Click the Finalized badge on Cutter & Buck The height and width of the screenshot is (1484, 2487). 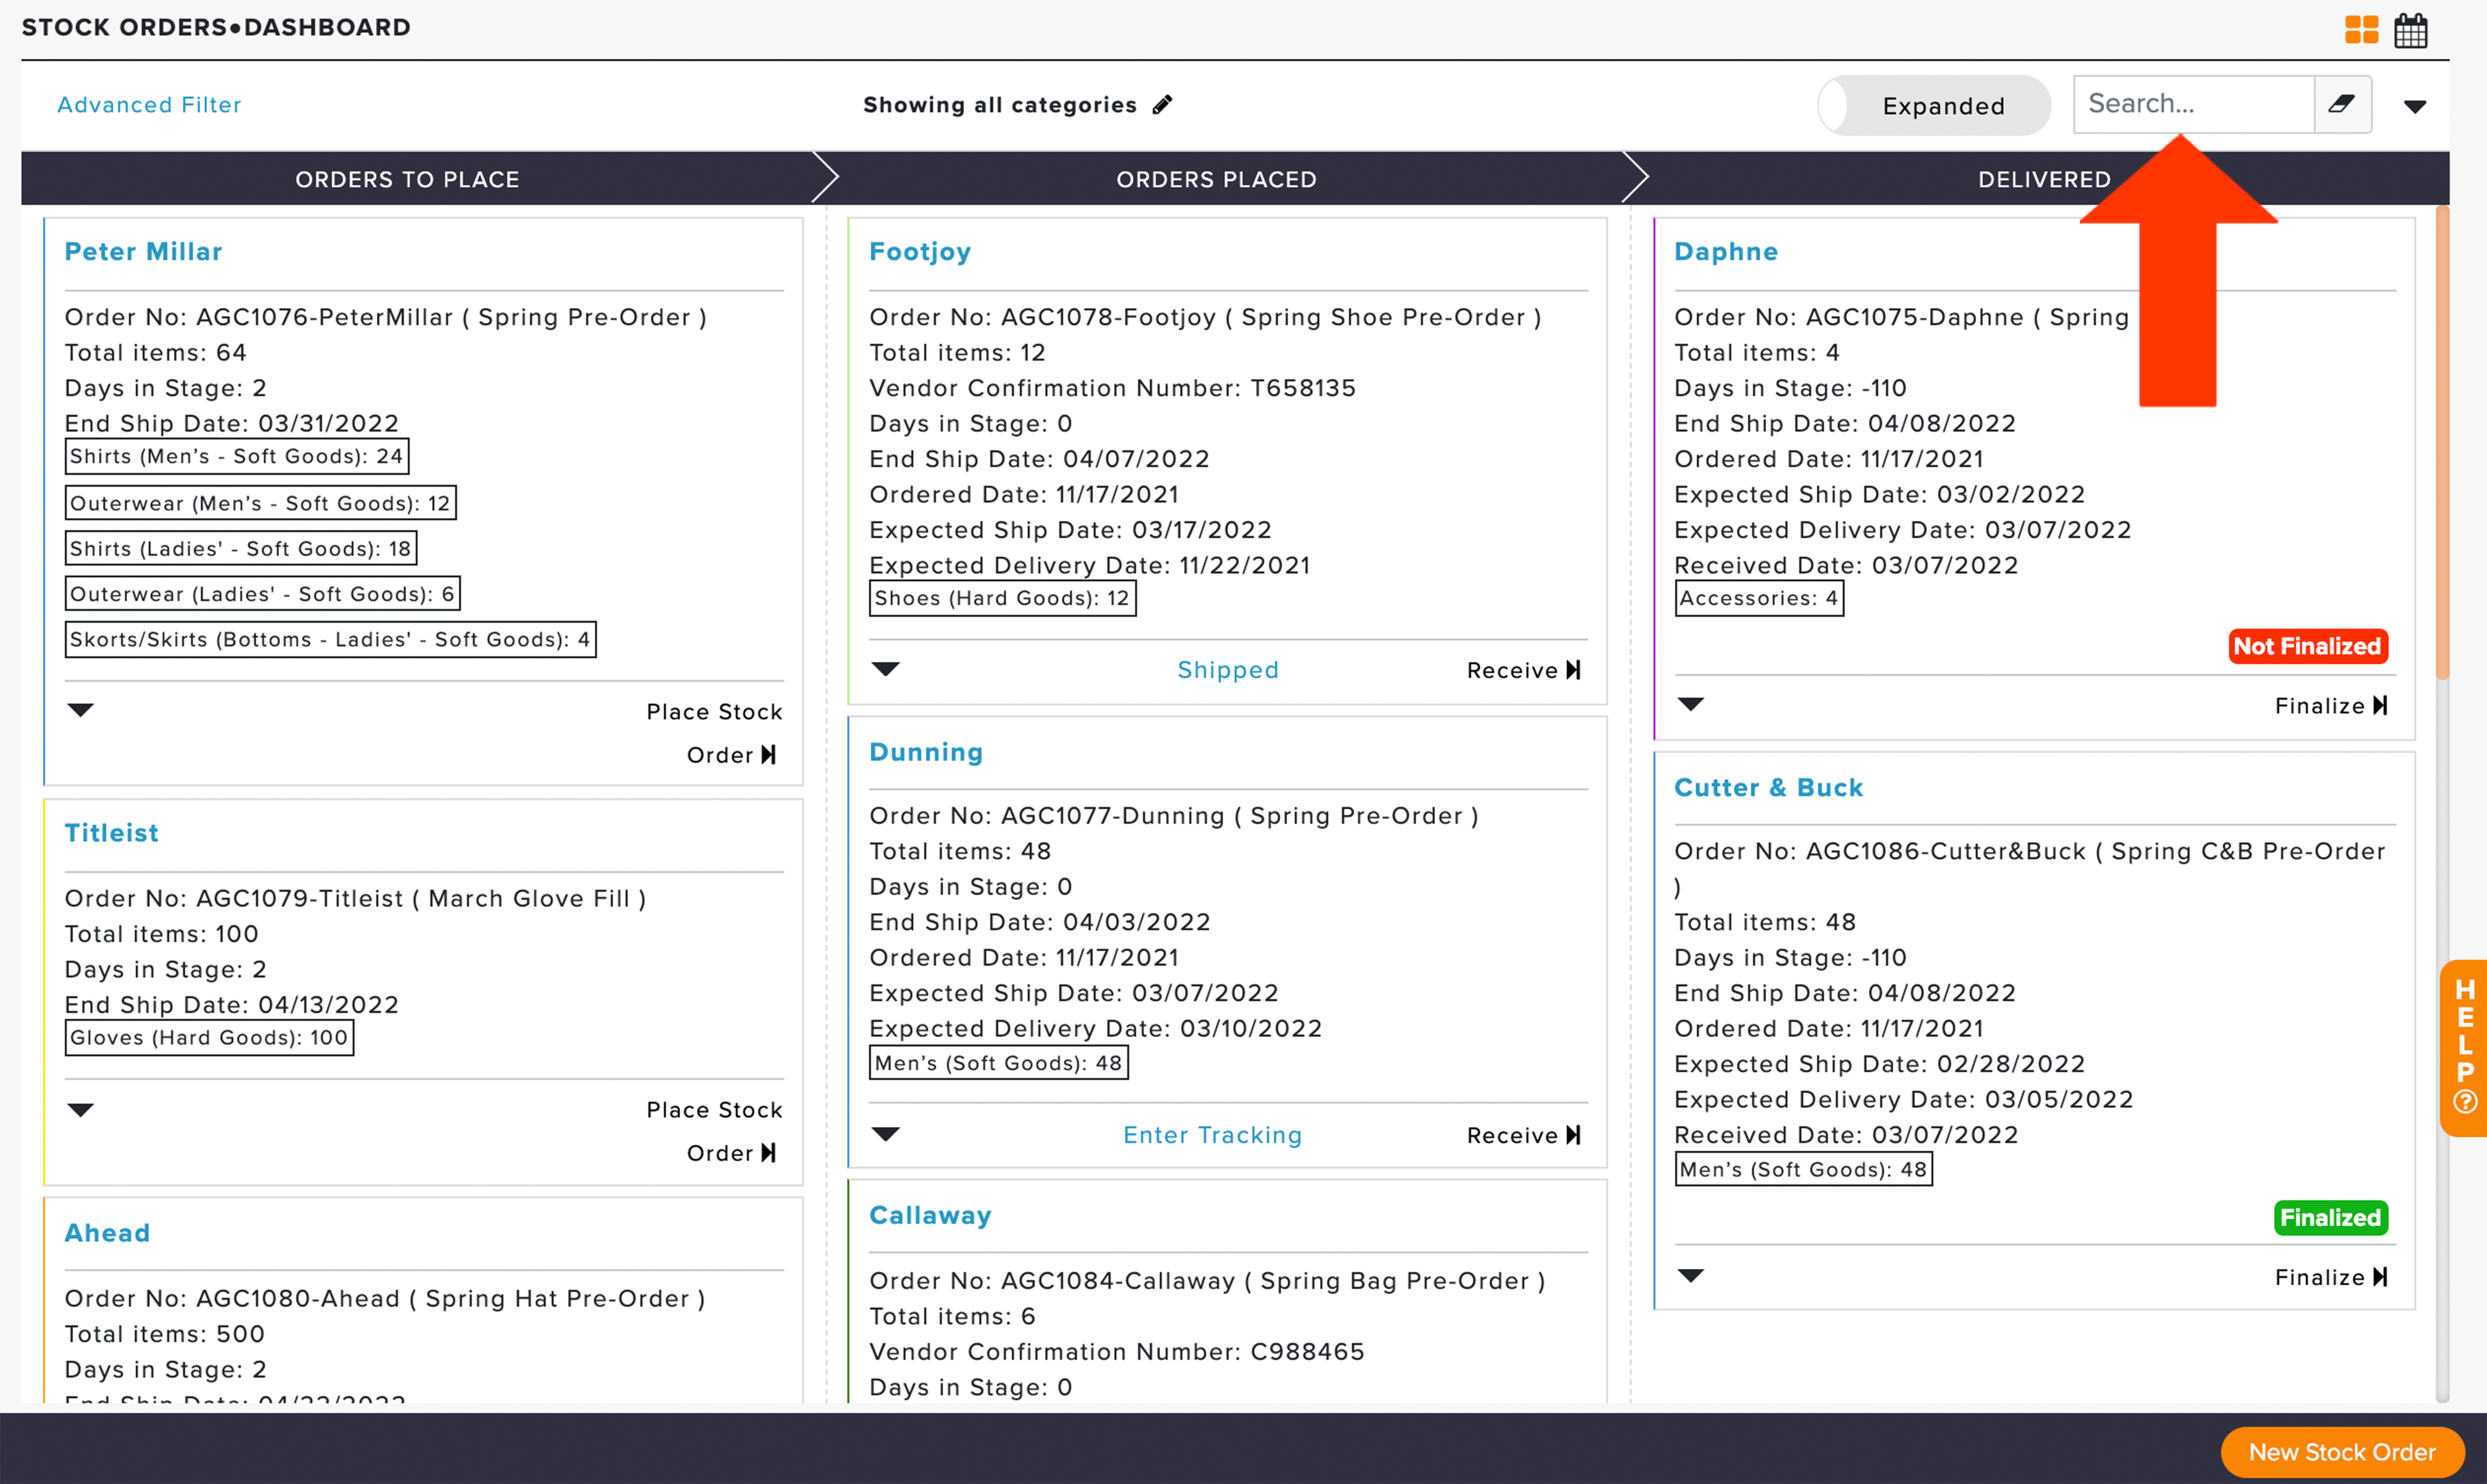click(2330, 1218)
